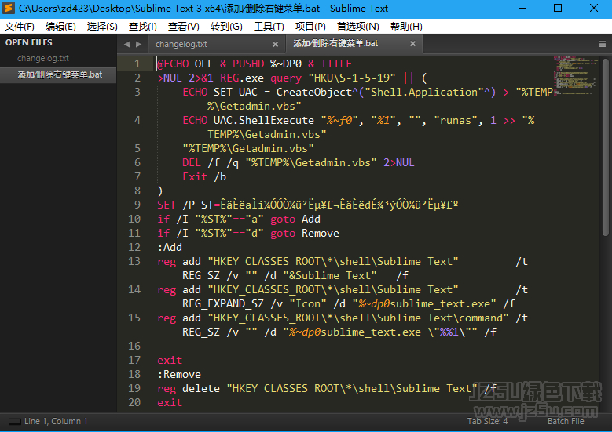Image resolution: width=612 pixels, height=432 pixels.
Task: Click the Sublime Text app icon in title bar
Action: coord(8,8)
